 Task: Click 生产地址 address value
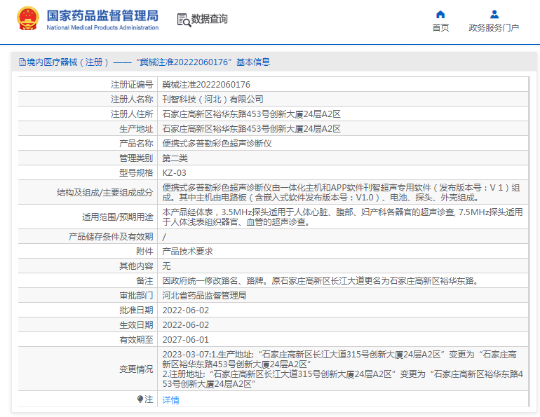(251, 129)
